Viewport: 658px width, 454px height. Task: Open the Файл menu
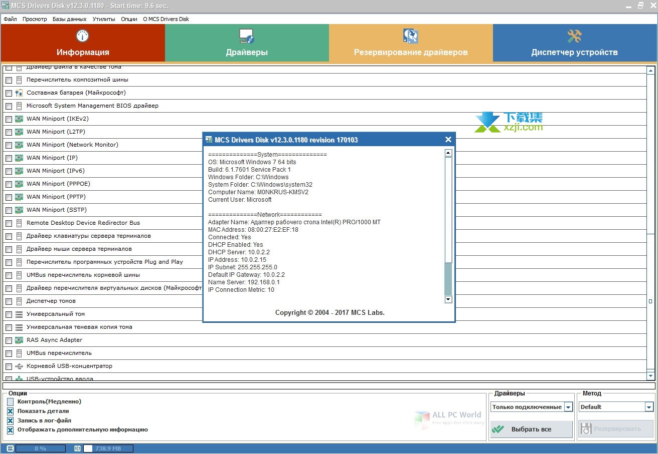click(10, 19)
